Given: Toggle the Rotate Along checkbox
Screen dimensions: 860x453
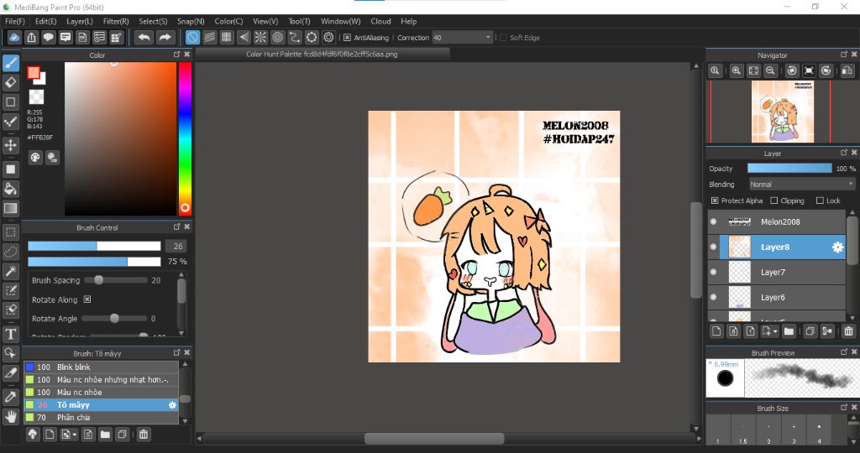Looking at the screenshot, I should pos(87,299).
